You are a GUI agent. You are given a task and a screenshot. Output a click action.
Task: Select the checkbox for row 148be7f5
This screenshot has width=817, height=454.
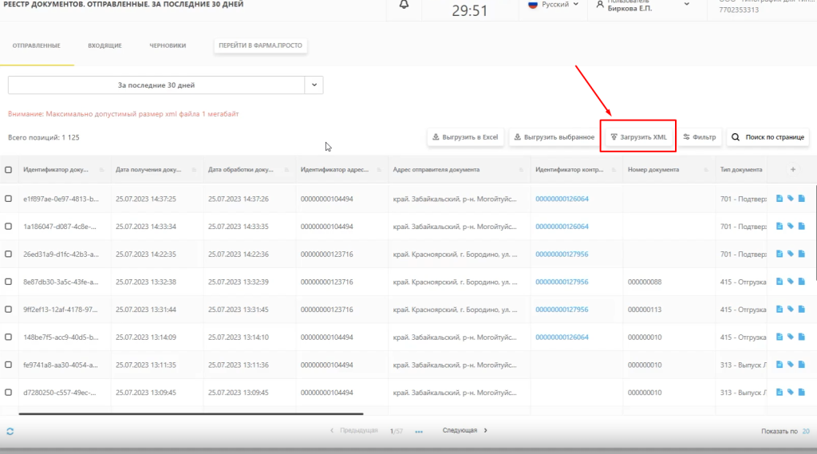(9, 337)
